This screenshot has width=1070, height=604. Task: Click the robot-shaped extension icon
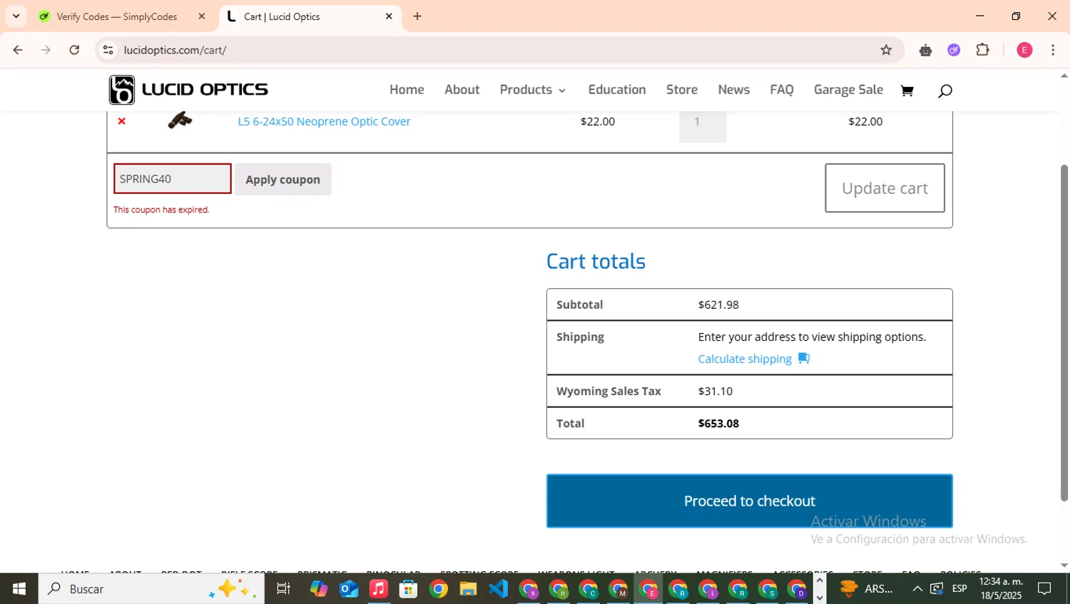(x=925, y=50)
